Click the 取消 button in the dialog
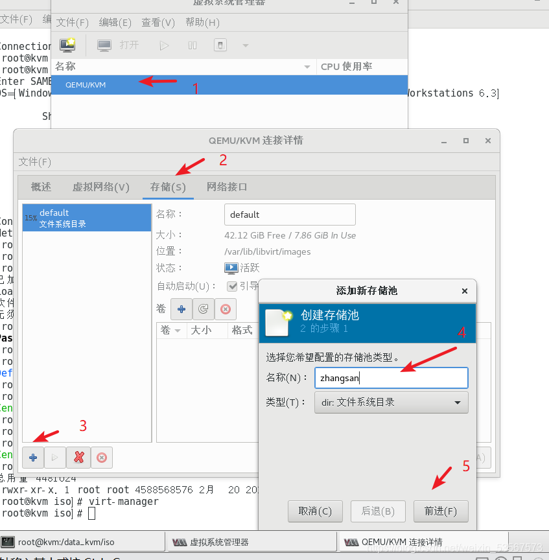This screenshot has width=549, height=560. 315,511
